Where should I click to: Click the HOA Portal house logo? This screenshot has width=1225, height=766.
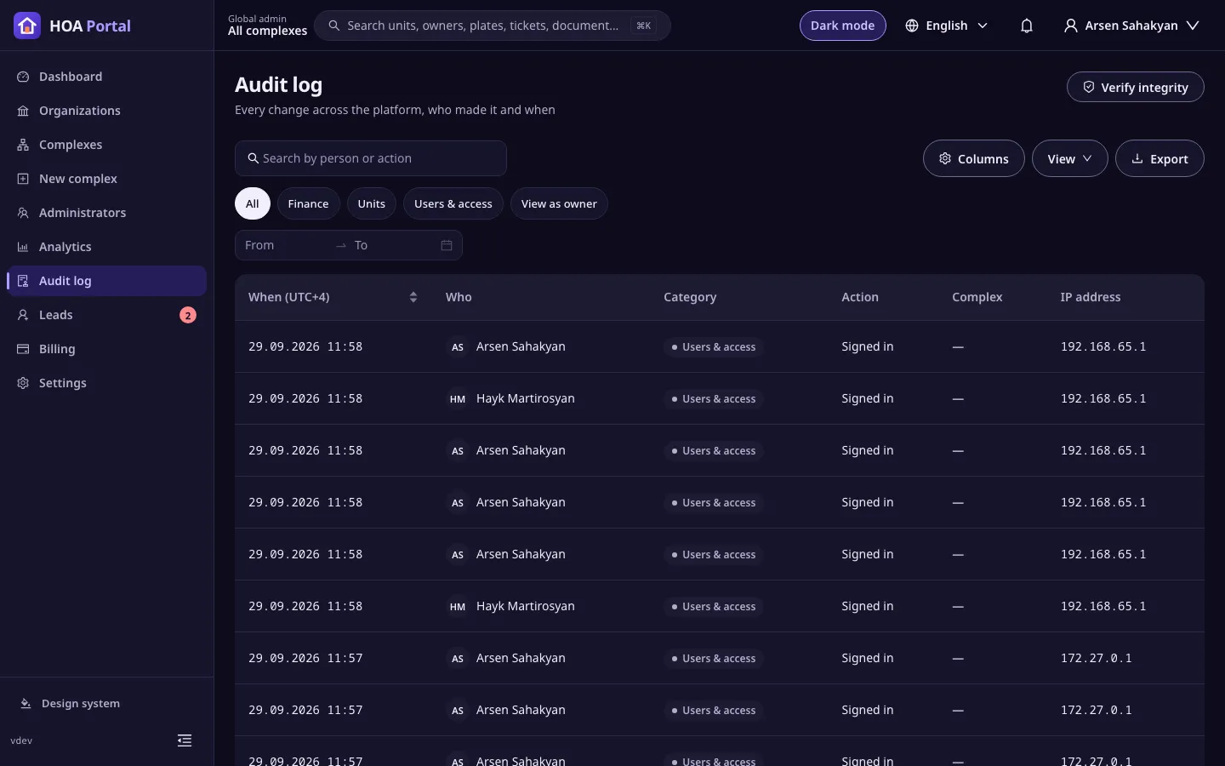point(27,26)
